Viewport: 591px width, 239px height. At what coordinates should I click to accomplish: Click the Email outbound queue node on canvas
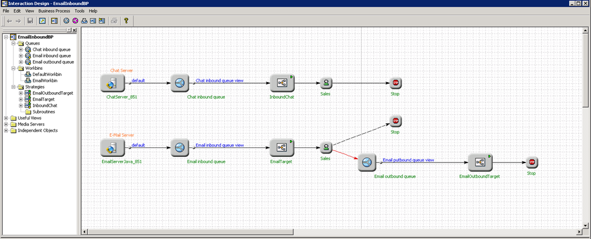(x=367, y=162)
